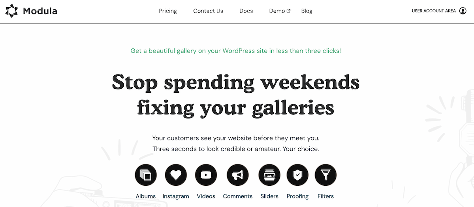Open the Albums stacked-squares icon
This screenshot has height=207, width=474.
146,175
